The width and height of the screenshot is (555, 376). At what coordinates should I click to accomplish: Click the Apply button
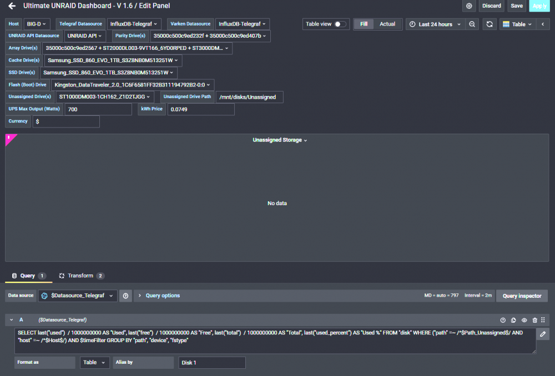point(539,6)
